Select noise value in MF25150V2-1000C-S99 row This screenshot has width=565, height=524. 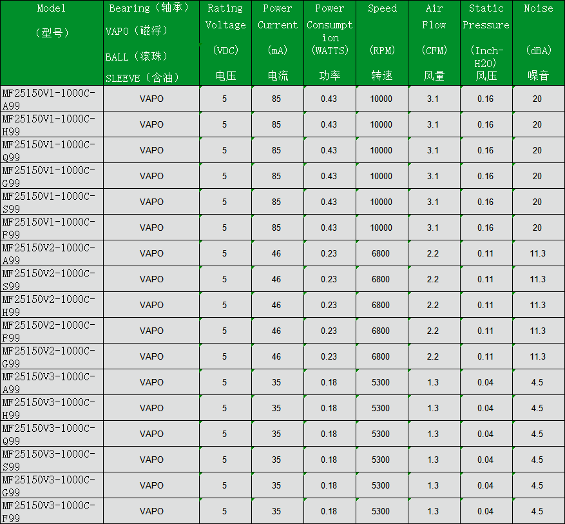[x=538, y=279]
